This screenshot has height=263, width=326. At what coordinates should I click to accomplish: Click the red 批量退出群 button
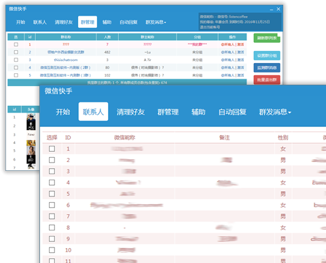[267, 80]
